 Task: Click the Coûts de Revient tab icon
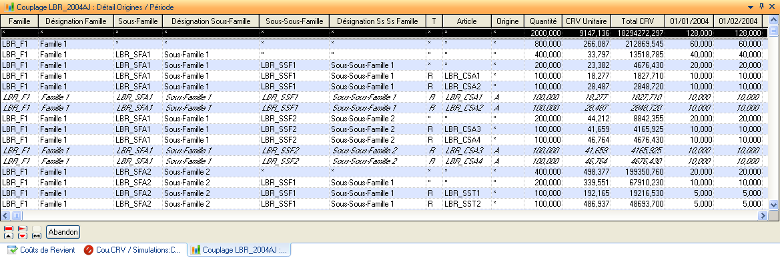(x=13, y=249)
